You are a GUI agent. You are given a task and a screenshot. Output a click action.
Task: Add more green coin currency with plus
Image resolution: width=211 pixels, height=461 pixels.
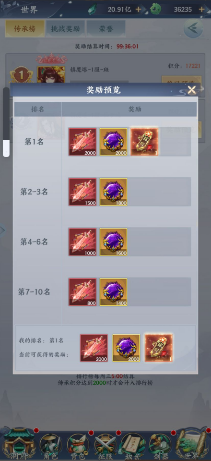(201, 10)
